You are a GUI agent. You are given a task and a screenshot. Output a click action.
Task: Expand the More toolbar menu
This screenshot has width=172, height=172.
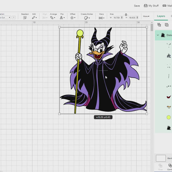click(x=146, y=16)
